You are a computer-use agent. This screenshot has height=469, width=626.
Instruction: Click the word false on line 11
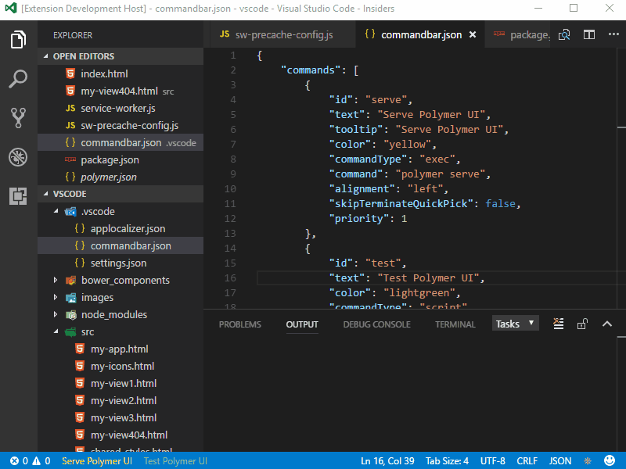501,203
